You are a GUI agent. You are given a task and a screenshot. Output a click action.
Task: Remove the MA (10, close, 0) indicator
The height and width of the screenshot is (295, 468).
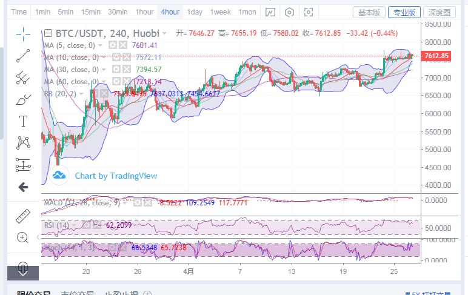[127, 58]
